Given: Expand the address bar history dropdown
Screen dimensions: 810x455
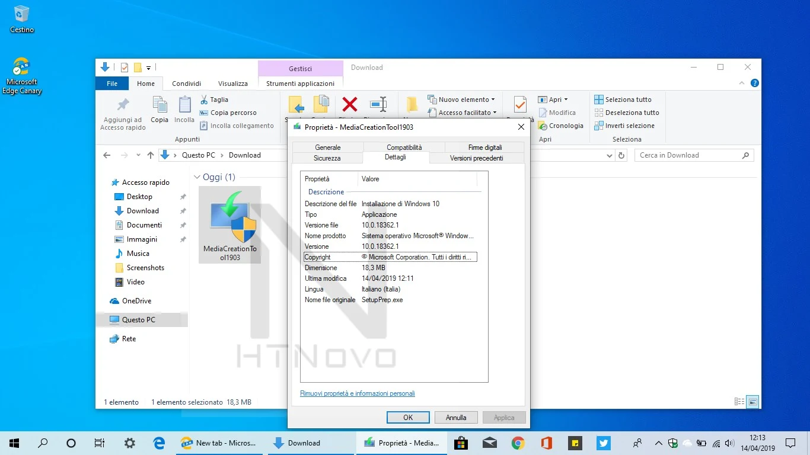Looking at the screenshot, I should pos(610,155).
